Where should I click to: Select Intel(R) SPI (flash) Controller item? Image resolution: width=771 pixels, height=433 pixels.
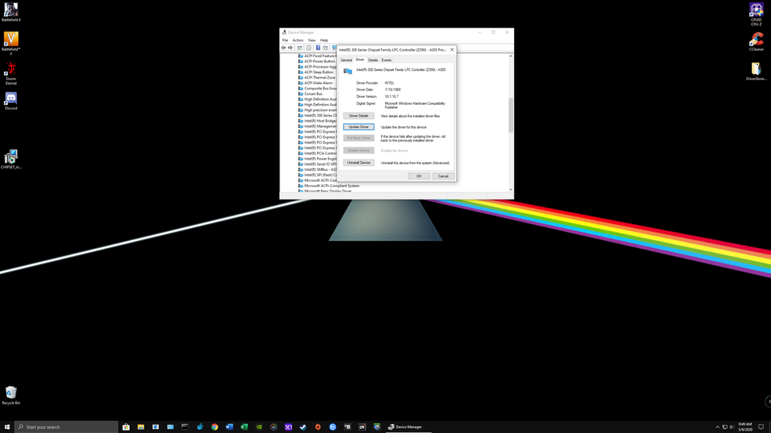(x=318, y=175)
